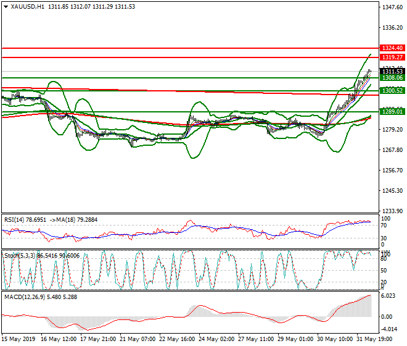Select the RSI scale level 70
The image size is (407, 346).
tap(384, 226)
